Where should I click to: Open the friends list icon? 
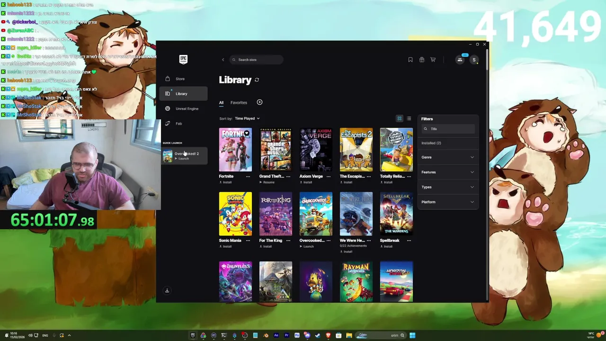(460, 60)
